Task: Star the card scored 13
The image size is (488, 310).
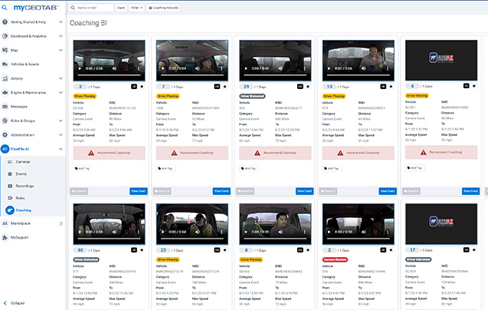Action: click(391, 87)
